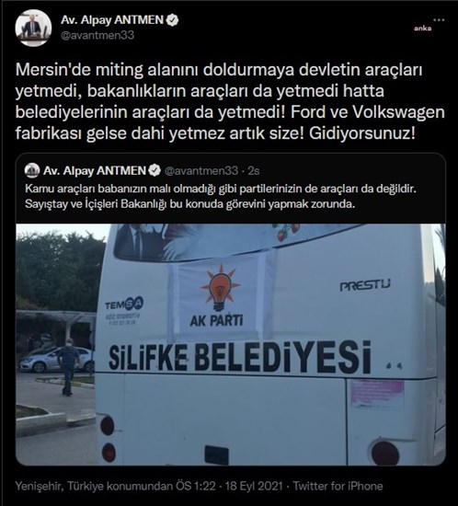458x506 pixels.
Task: Open the @avantmen33 handle under author name
Action: click(97, 35)
